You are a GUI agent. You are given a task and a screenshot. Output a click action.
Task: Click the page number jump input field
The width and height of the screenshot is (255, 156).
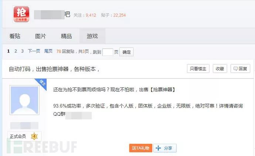point(108,52)
